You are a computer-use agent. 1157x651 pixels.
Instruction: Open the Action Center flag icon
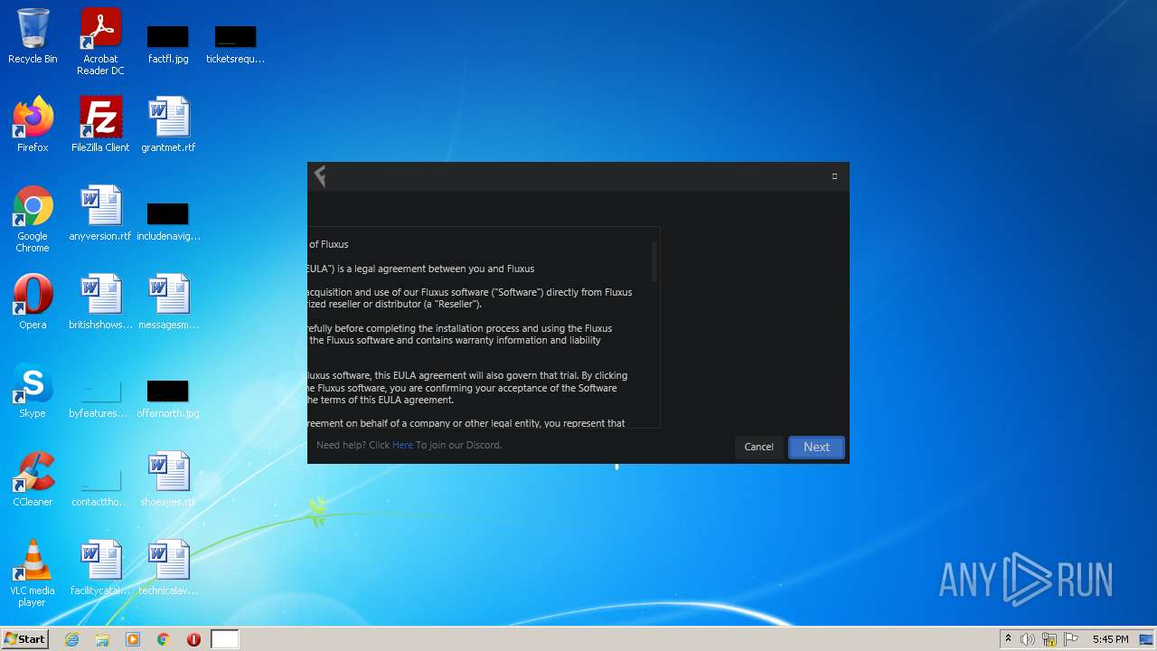(x=1071, y=639)
